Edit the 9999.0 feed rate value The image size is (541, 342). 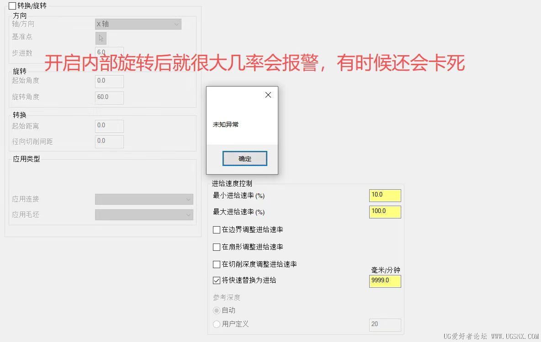pos(385,281)
